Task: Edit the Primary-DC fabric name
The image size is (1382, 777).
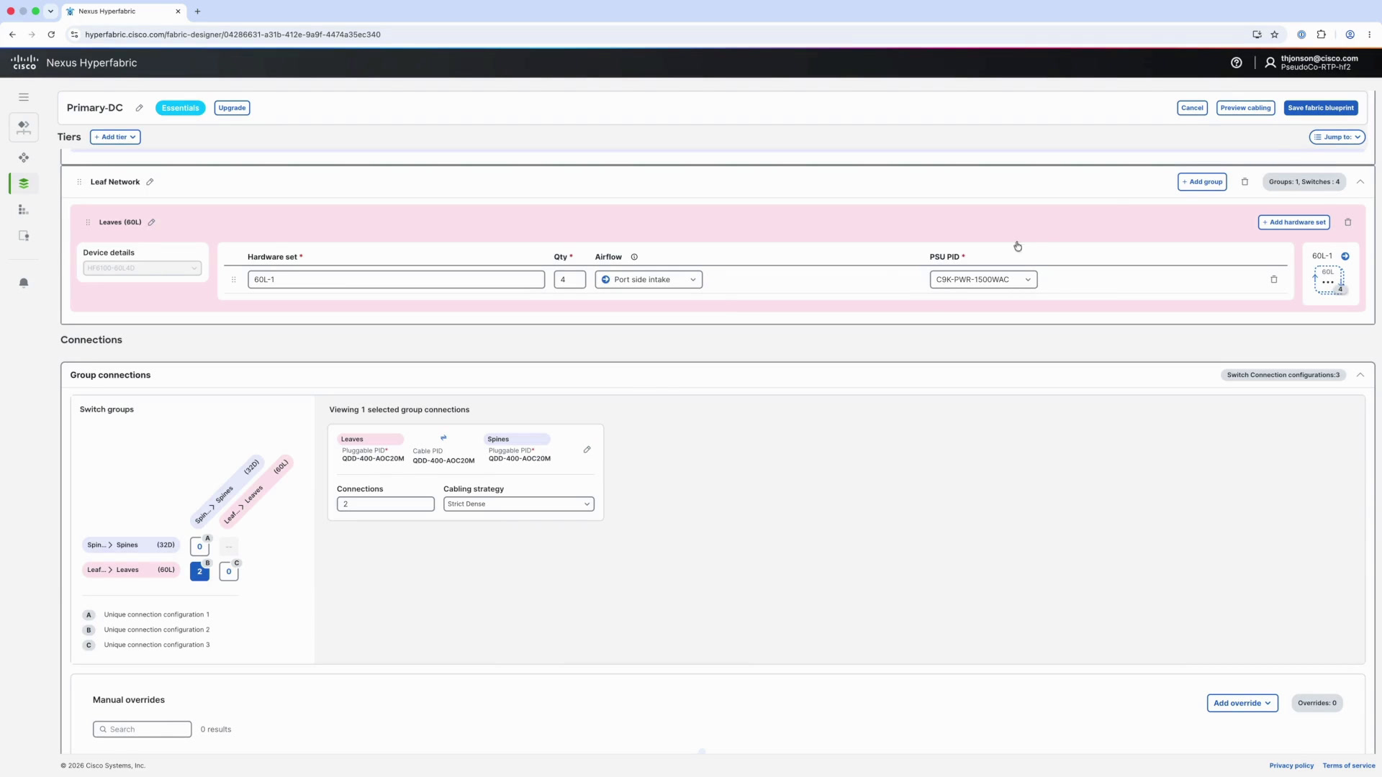Action: [139, 108]
